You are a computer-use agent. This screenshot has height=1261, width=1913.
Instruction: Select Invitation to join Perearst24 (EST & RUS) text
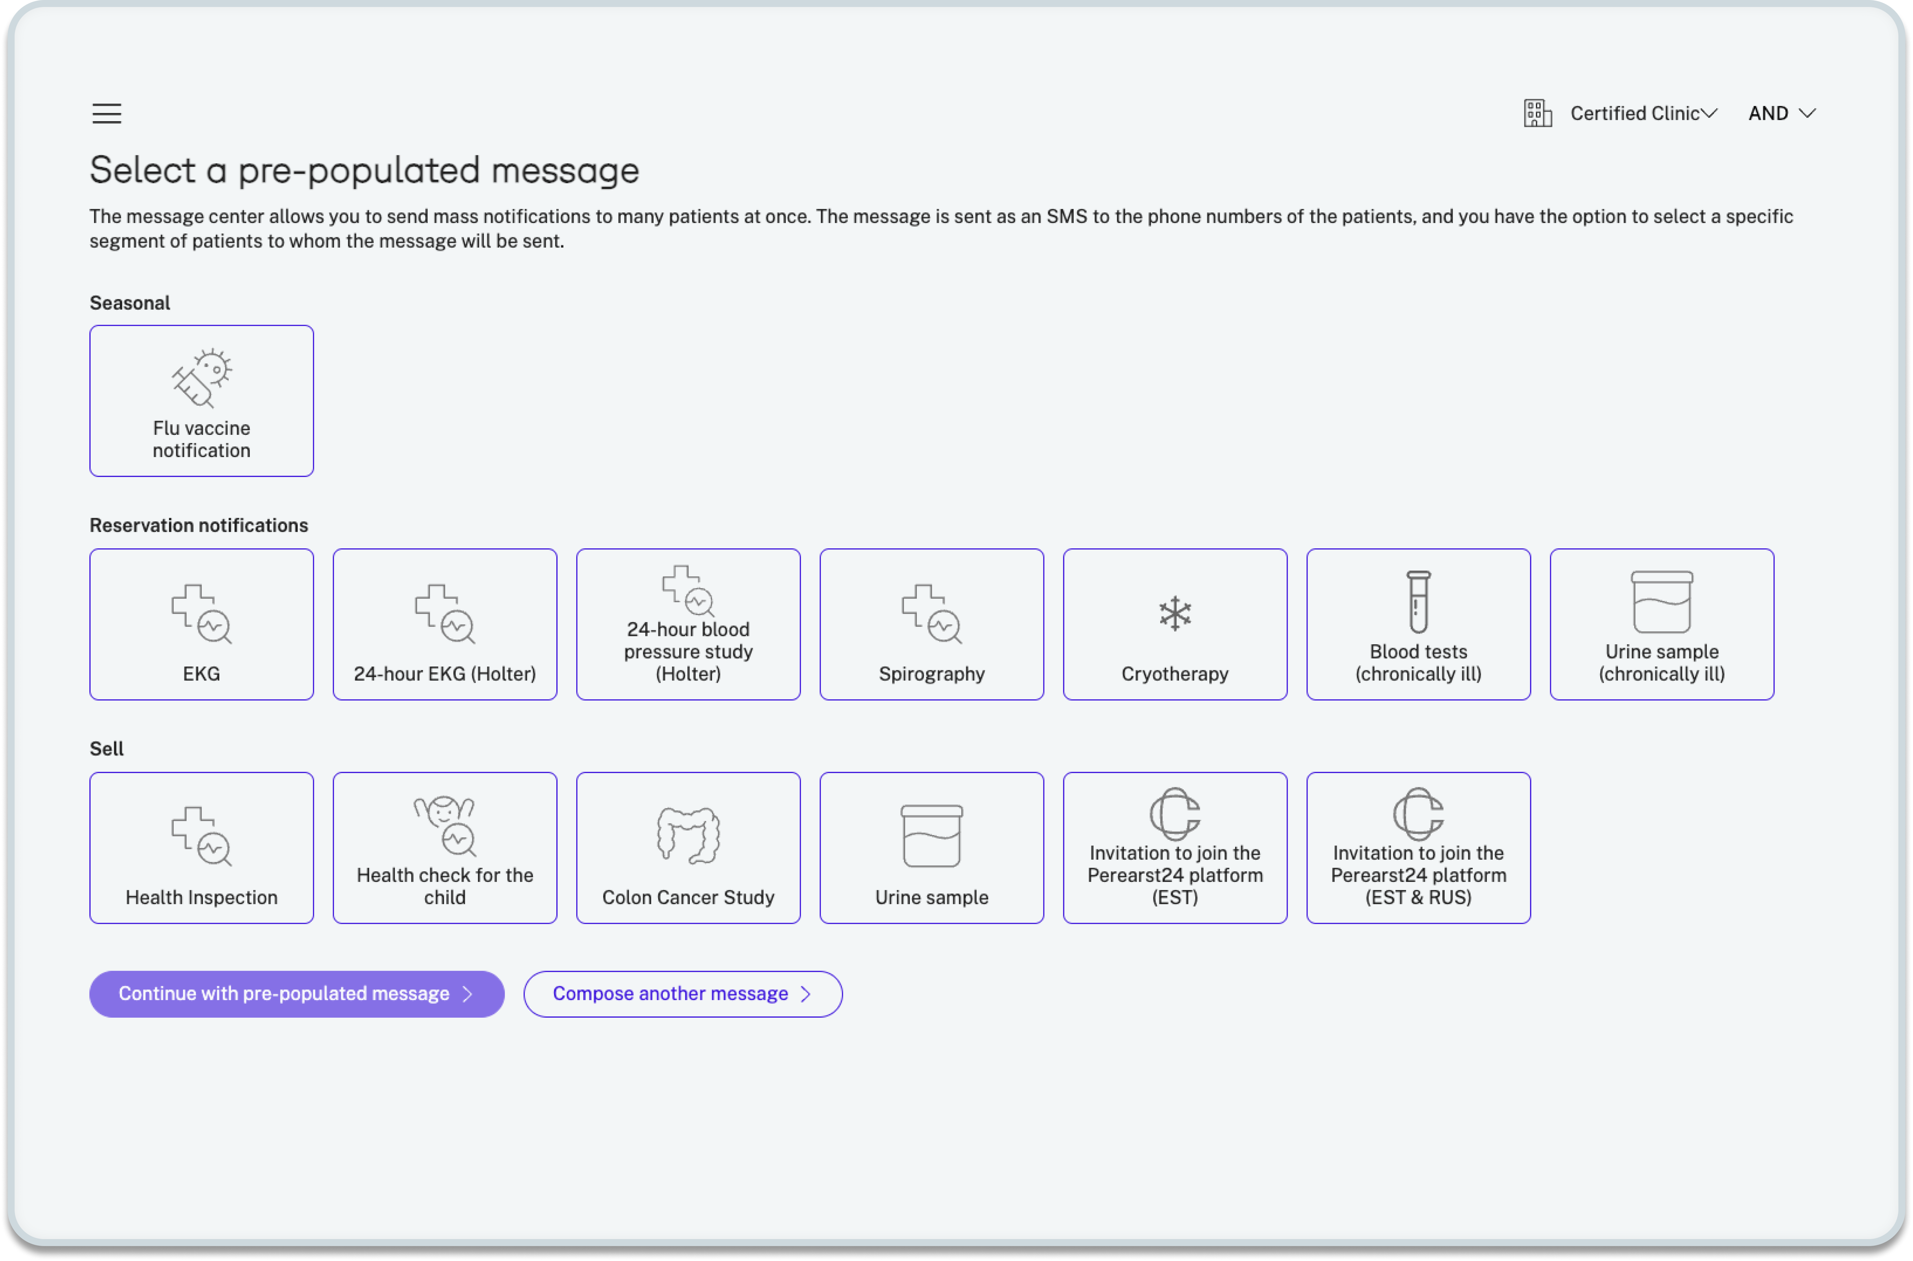(x=1418, y=875)
